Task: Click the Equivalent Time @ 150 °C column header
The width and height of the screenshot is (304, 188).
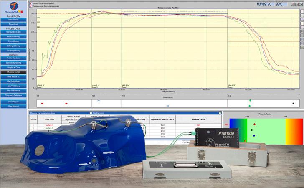Action: [163, 119]
